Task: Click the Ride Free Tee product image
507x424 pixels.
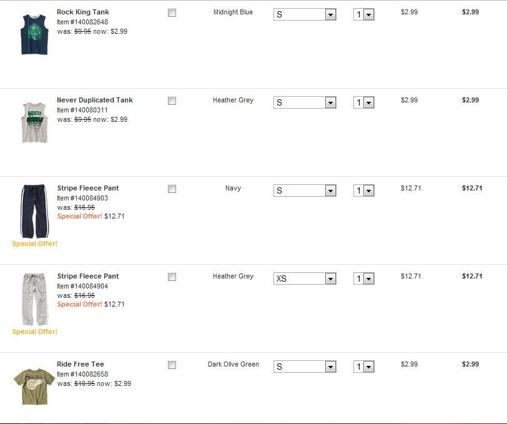Action: coord(34,386)
